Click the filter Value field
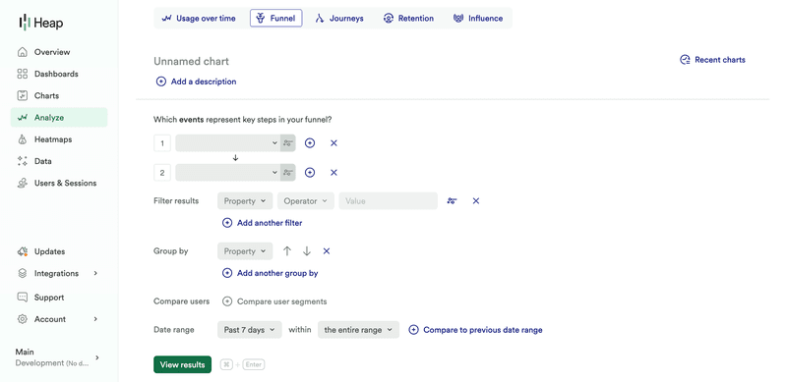This screenshot has height=382, width=787. pyautogui.click(x=389, y=201)
